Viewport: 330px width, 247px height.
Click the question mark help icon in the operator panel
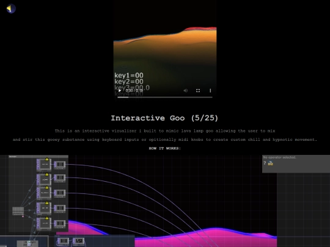point(265,163)
